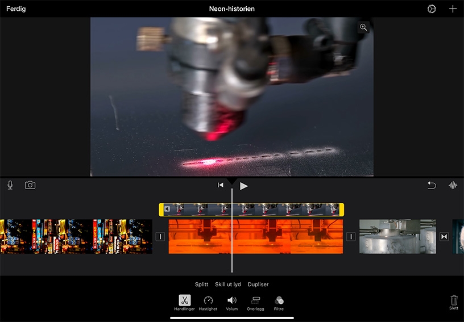The image size is (464, 322).
Task: Select the selected yellow-outlined overlay clip
Action: [251, 210]
